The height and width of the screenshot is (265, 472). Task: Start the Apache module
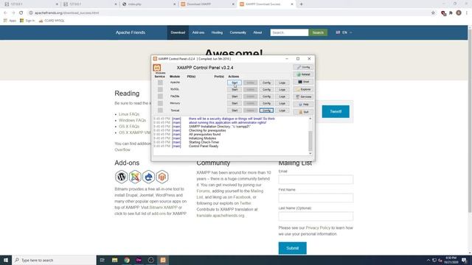(235, 82)
